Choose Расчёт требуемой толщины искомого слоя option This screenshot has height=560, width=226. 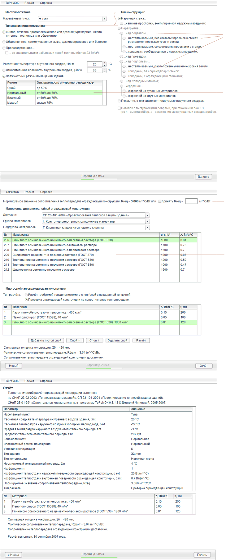(26, 295)
